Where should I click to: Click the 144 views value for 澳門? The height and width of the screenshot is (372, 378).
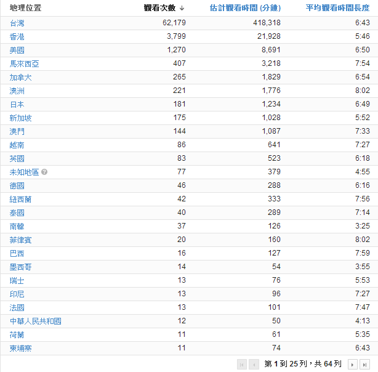coord(179,131)
